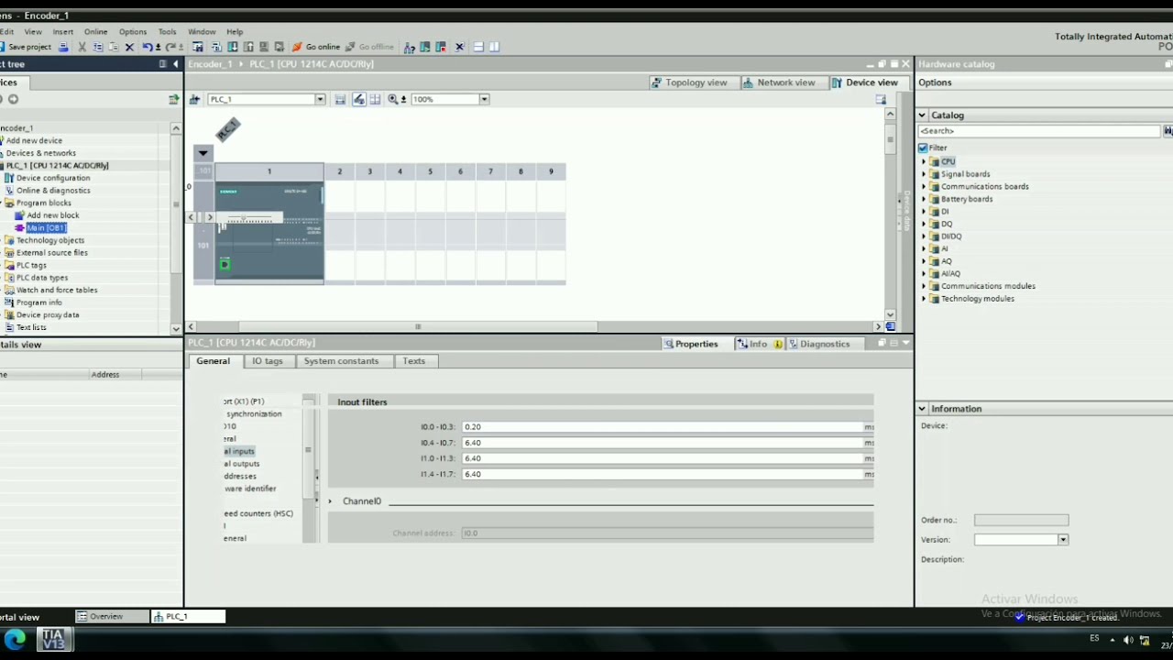The height and width of the screenshot is (660, 1173).
Task: Expand the Channel0 section
Action: (x=330, y=501)
